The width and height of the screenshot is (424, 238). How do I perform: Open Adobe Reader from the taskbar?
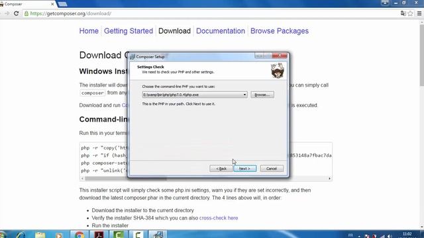tap(99, 235)
